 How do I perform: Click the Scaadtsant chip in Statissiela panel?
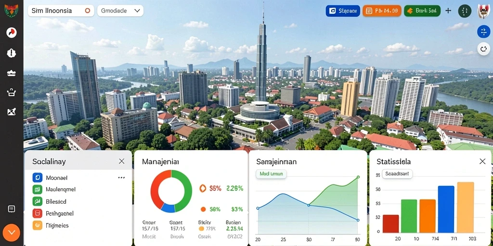(397, 174)
